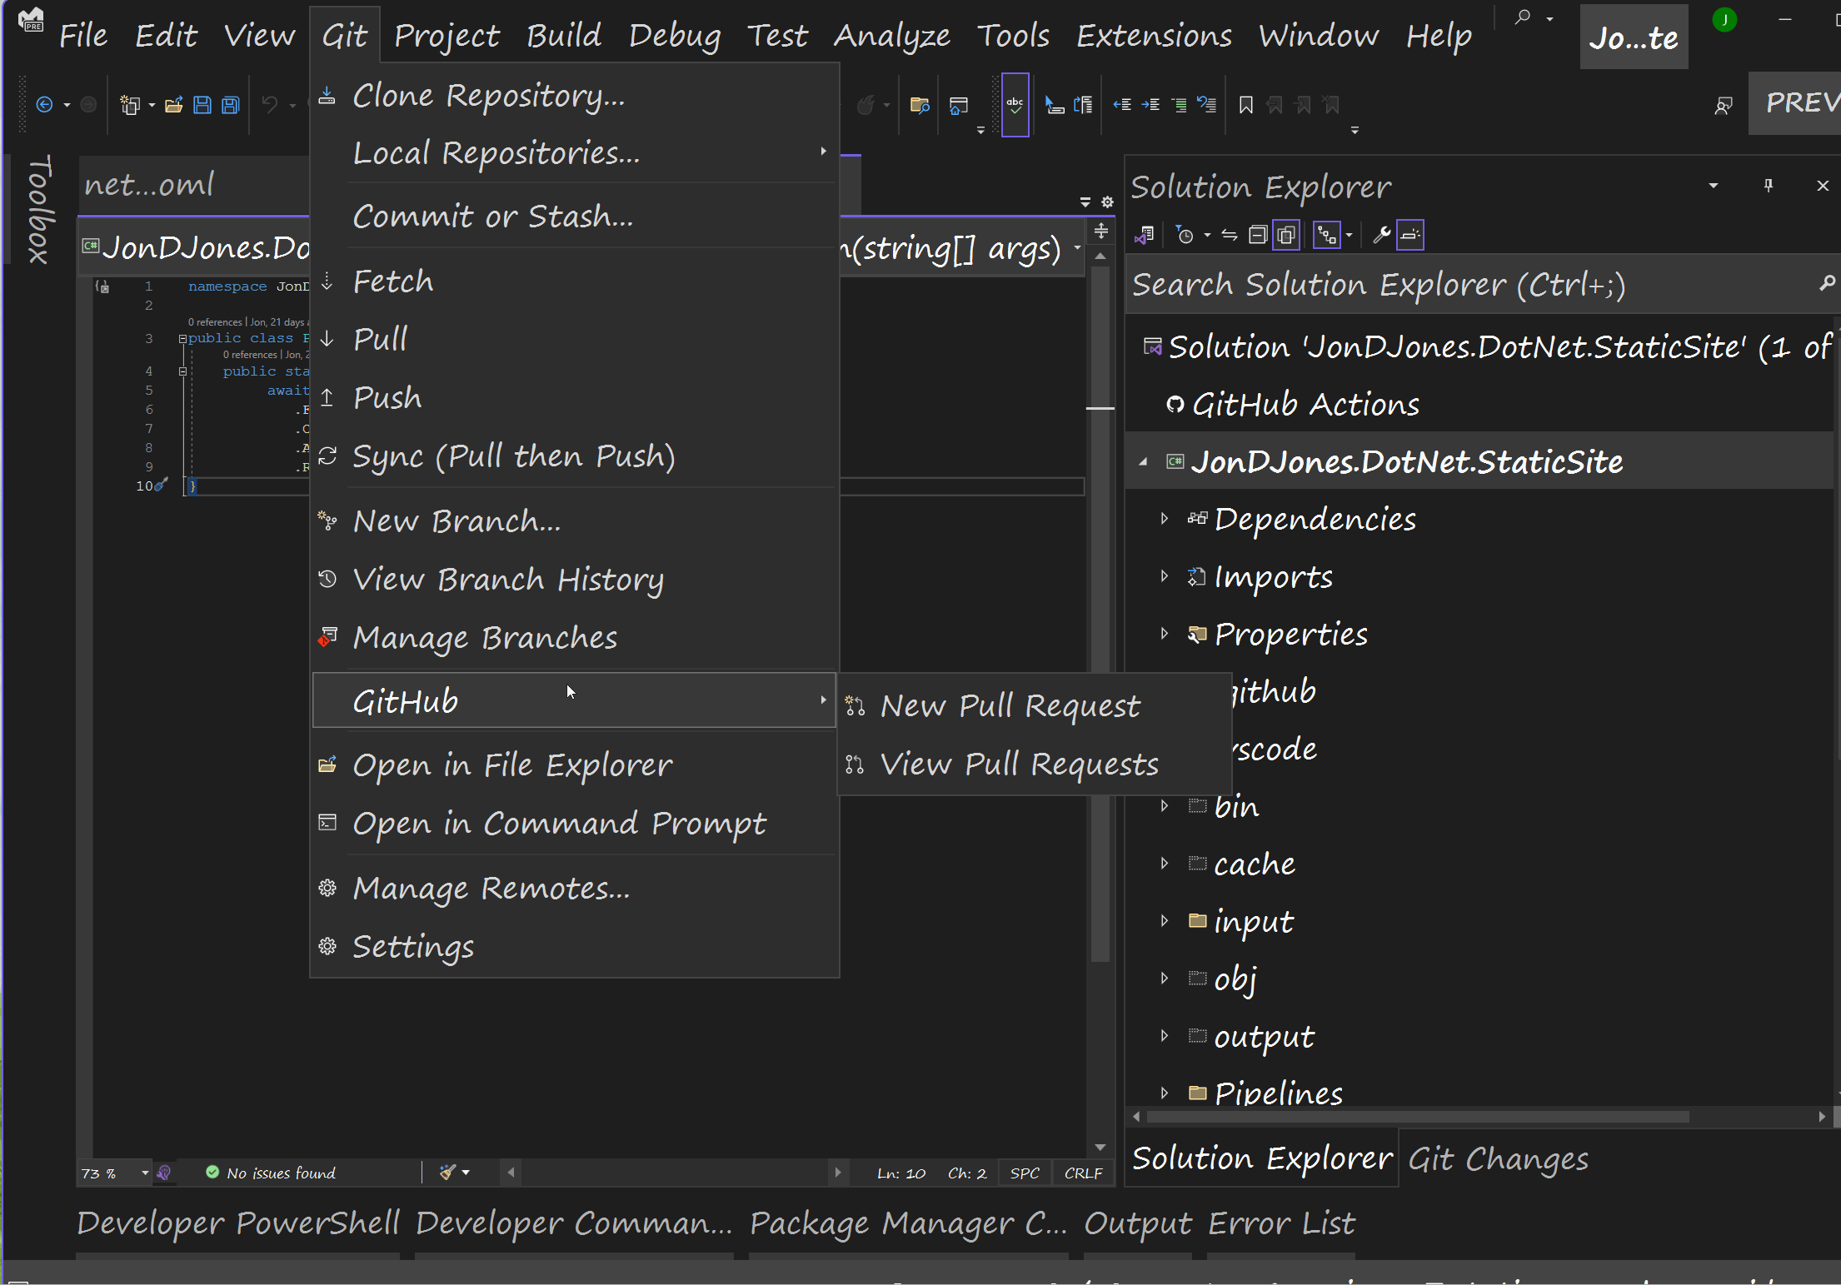The width and height of the screenshot is (1841, 1285).
Task: Open the Extensions menu
Action: coord(1154,36)
